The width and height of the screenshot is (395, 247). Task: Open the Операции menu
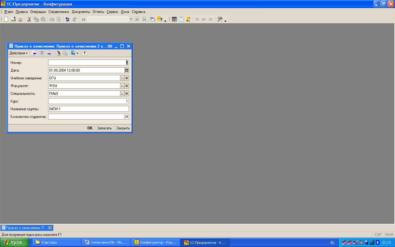tap(38, 12)
